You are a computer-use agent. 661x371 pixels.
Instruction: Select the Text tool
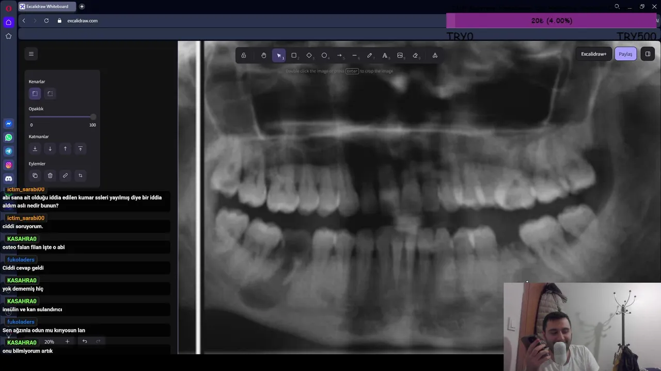coord(385,55)
